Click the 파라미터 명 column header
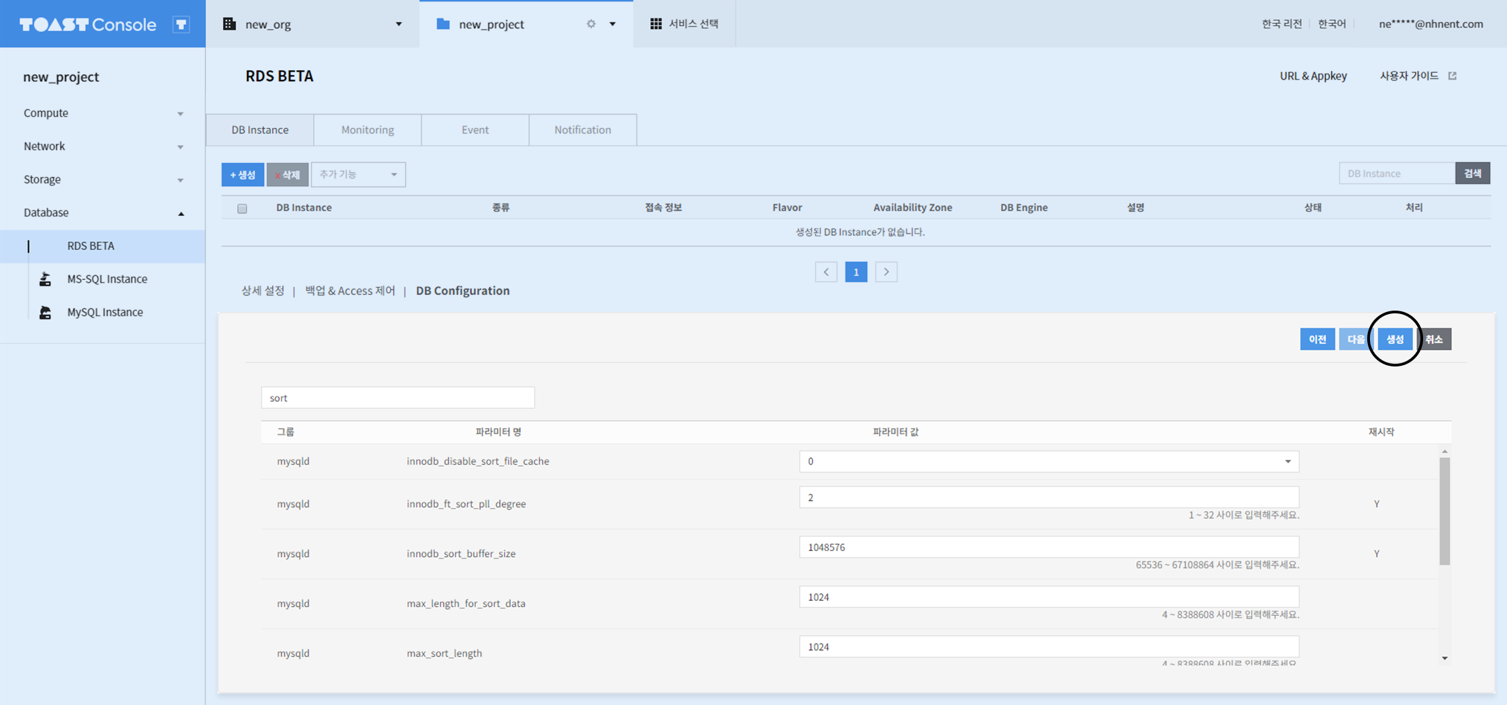 coord(498,432)
